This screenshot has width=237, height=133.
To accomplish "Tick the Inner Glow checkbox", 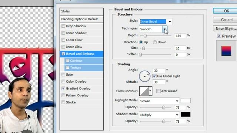I will click(x=63, y=47).
